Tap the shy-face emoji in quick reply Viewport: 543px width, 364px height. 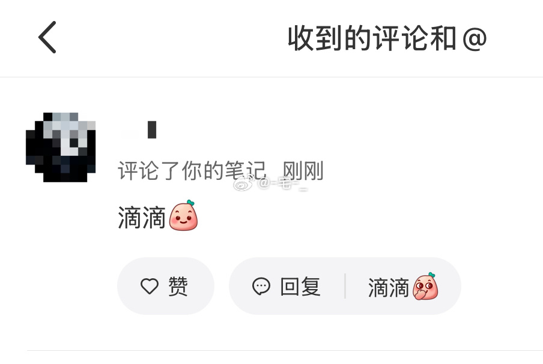[425, 286]
